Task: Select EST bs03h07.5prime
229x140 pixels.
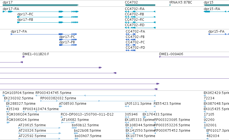Action: (x=76, y=139)
